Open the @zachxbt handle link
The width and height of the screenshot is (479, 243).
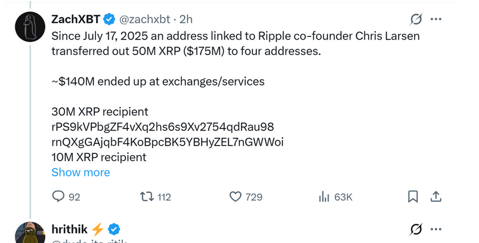(x=144, y=19)
